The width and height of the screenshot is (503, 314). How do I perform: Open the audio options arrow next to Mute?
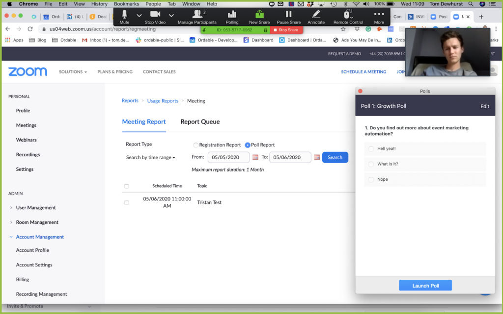pyautogui.click(x=139, y=15)
